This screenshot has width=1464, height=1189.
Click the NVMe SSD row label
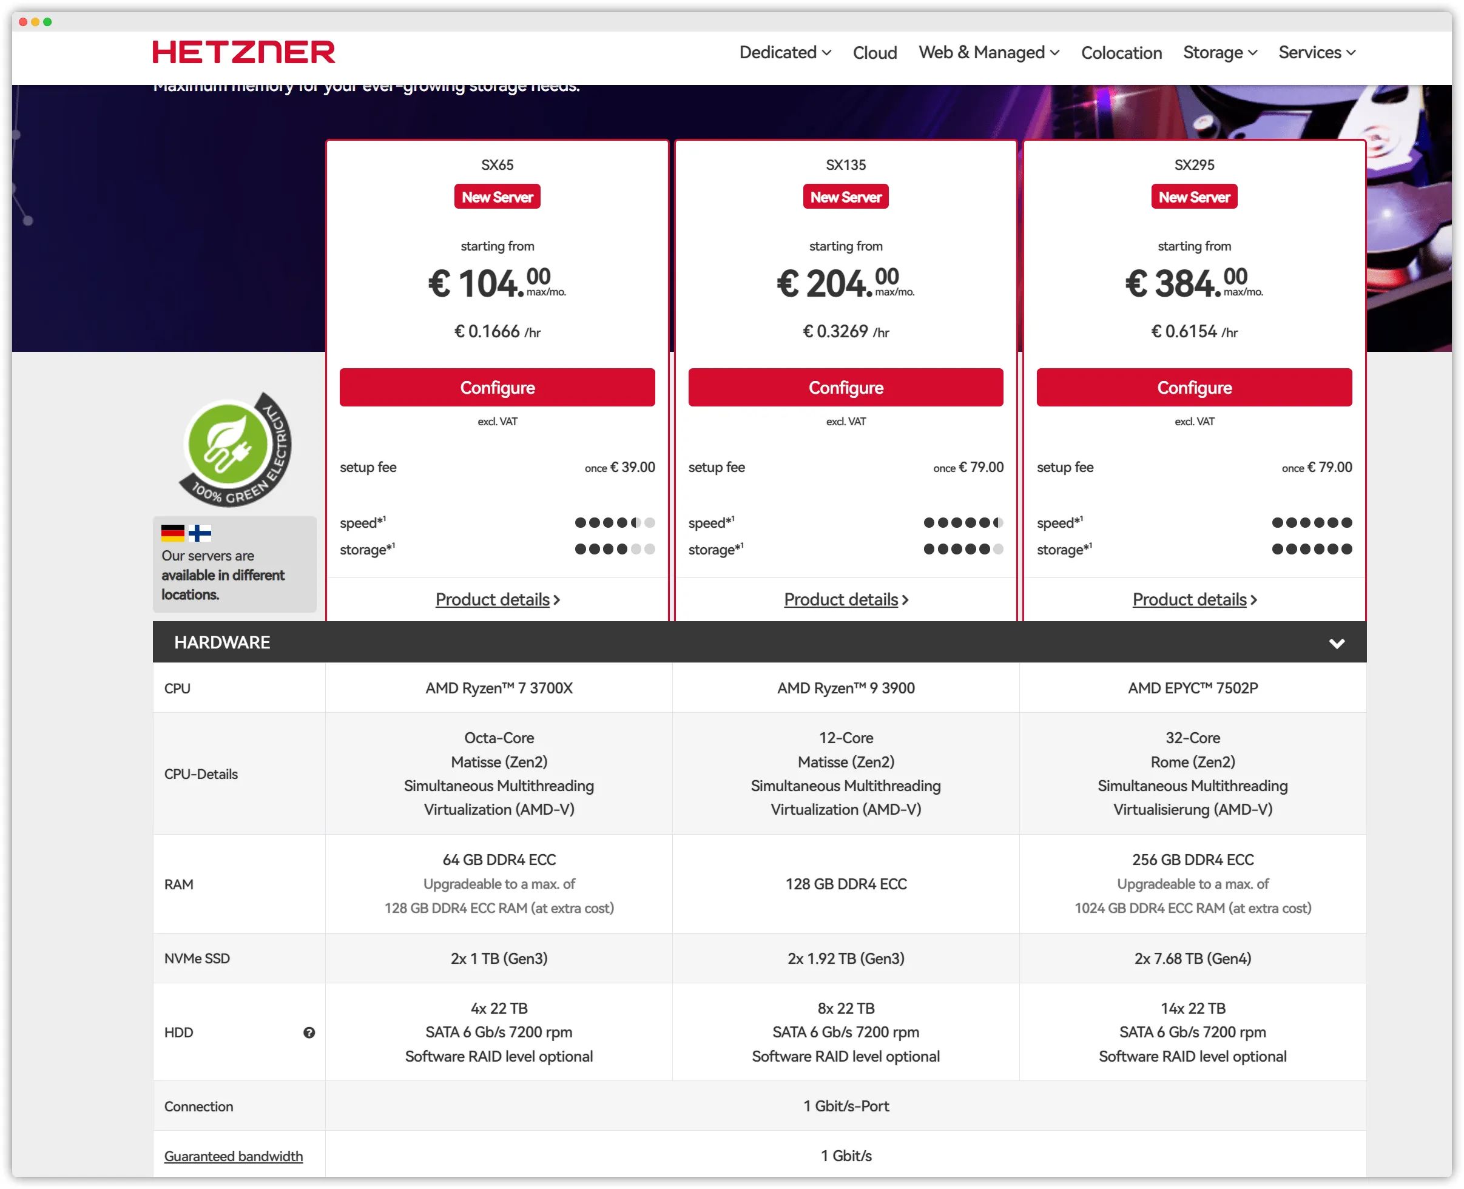[197, 958]
